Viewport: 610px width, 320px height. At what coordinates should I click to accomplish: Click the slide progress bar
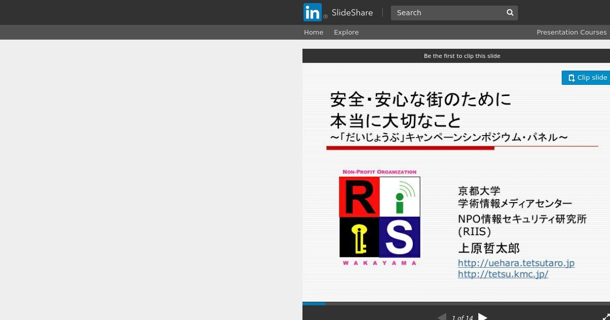456,304
